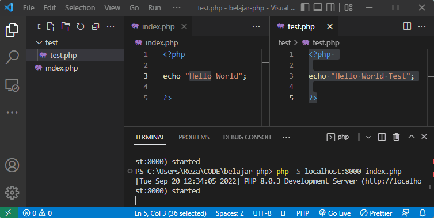Close the index.php editor tab
Screen dimensions: 434x218
184,26
